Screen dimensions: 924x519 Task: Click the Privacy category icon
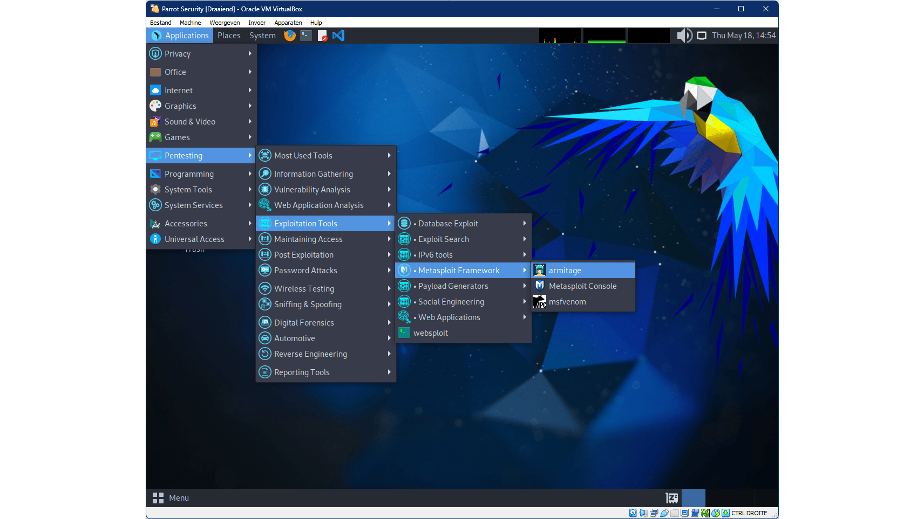tap(155, 54)
